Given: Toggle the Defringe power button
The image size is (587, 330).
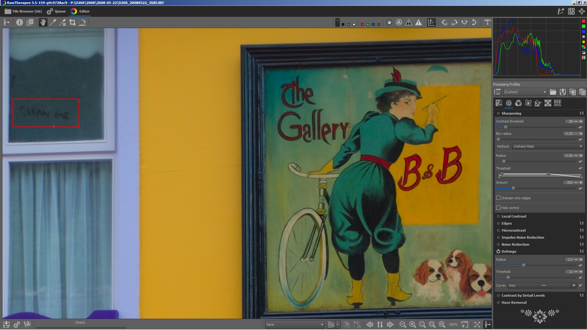Looking at the screenshot, I should coord(498,251).
